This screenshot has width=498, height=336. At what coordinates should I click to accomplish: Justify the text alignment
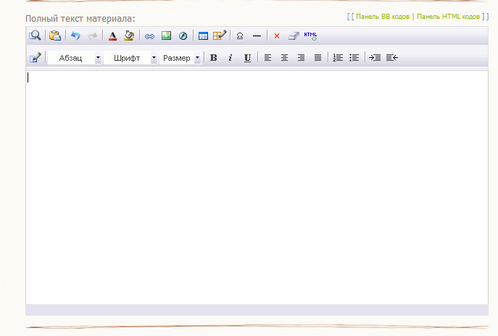tap(318, 58)
